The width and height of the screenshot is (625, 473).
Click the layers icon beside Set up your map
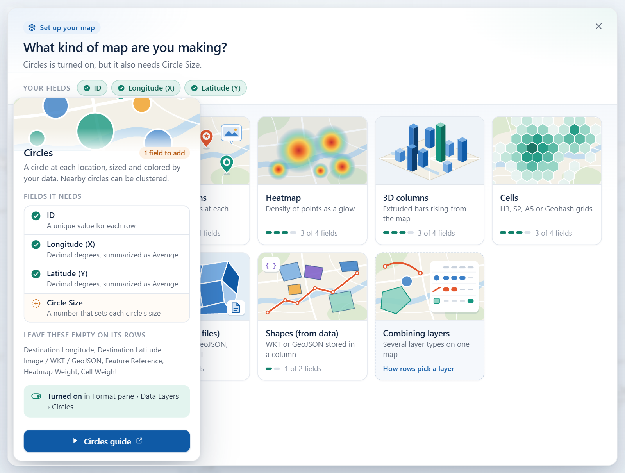pyautogui.click(x=32, y=28)
